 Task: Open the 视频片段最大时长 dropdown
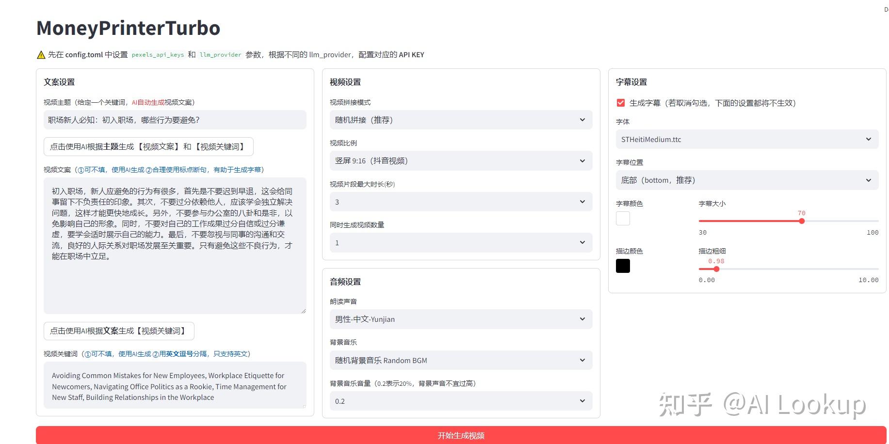pyautogui.click(x=461, y=202)
